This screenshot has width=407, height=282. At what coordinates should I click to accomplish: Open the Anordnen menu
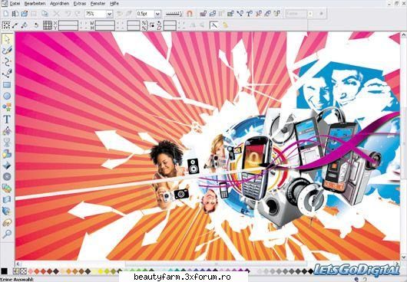pos(60,4)
